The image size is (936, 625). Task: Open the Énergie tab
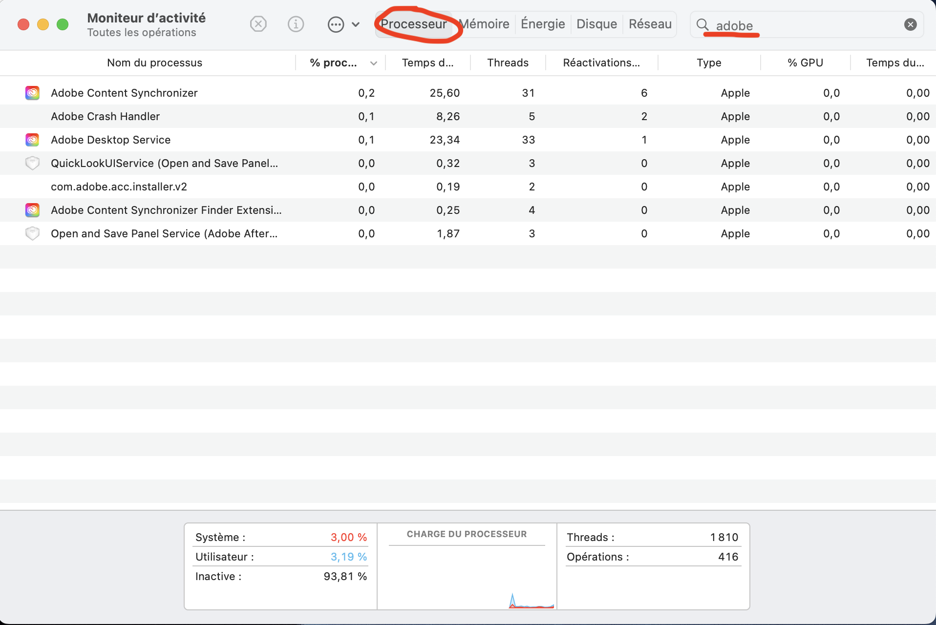click(542, 24)
